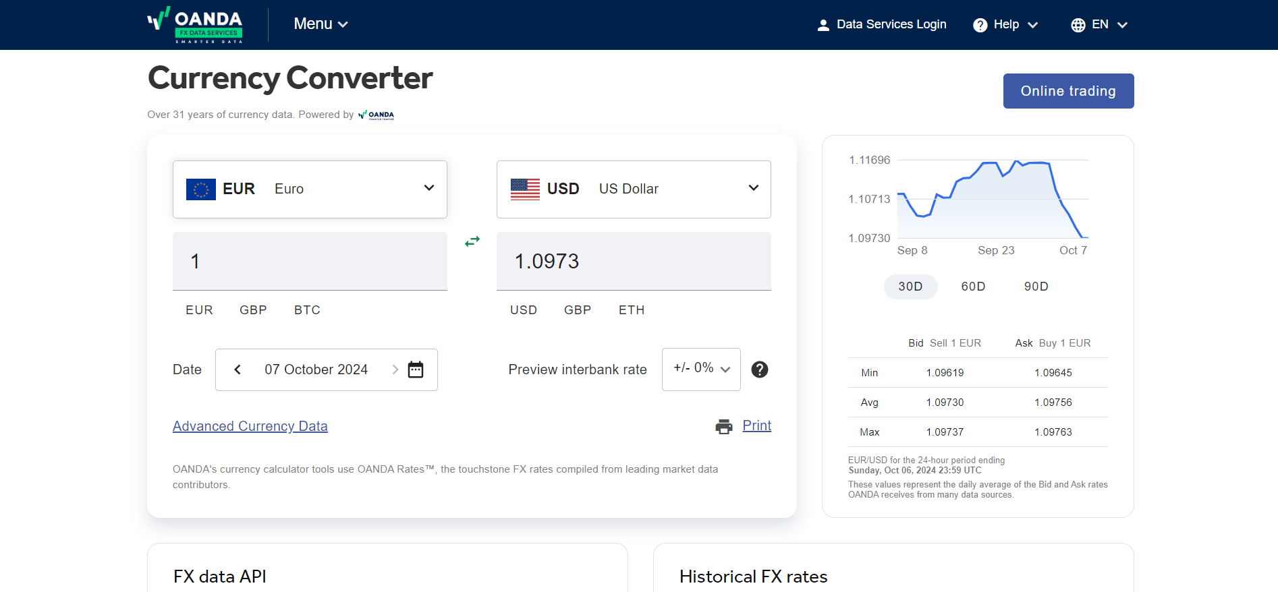Click the EUR amount input field
1278x592 pixels.
point(310,262)
